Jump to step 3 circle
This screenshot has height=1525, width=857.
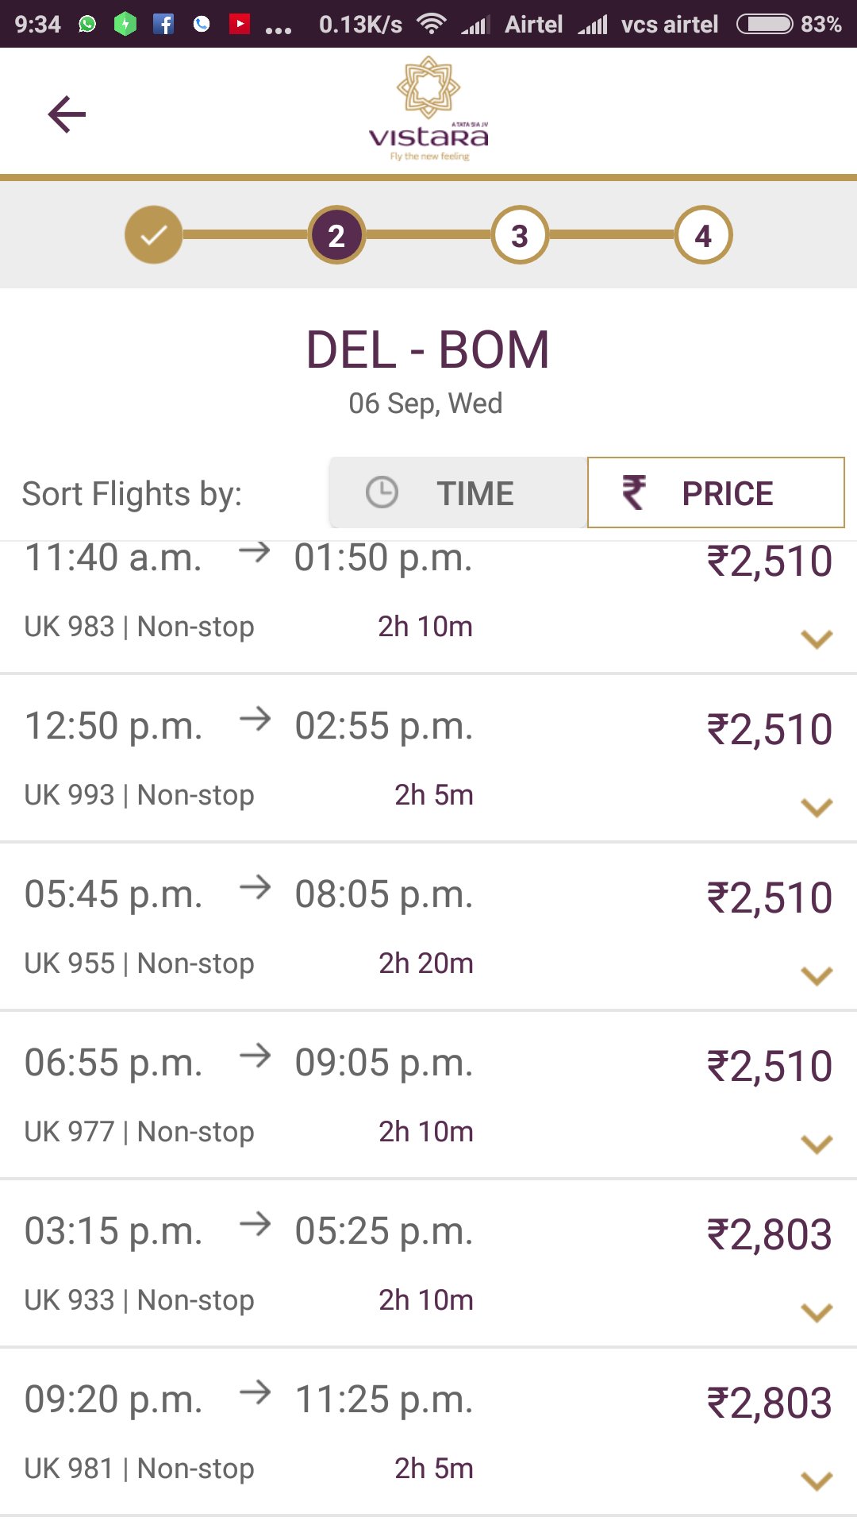tap(520, 235)
